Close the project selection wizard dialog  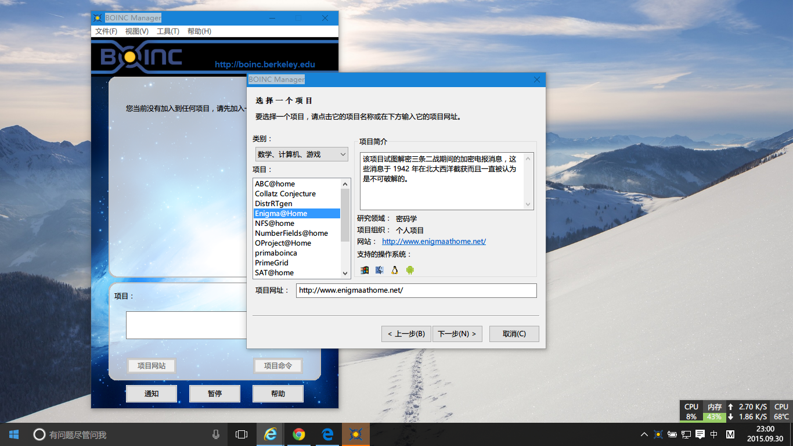tap(536, 80)
